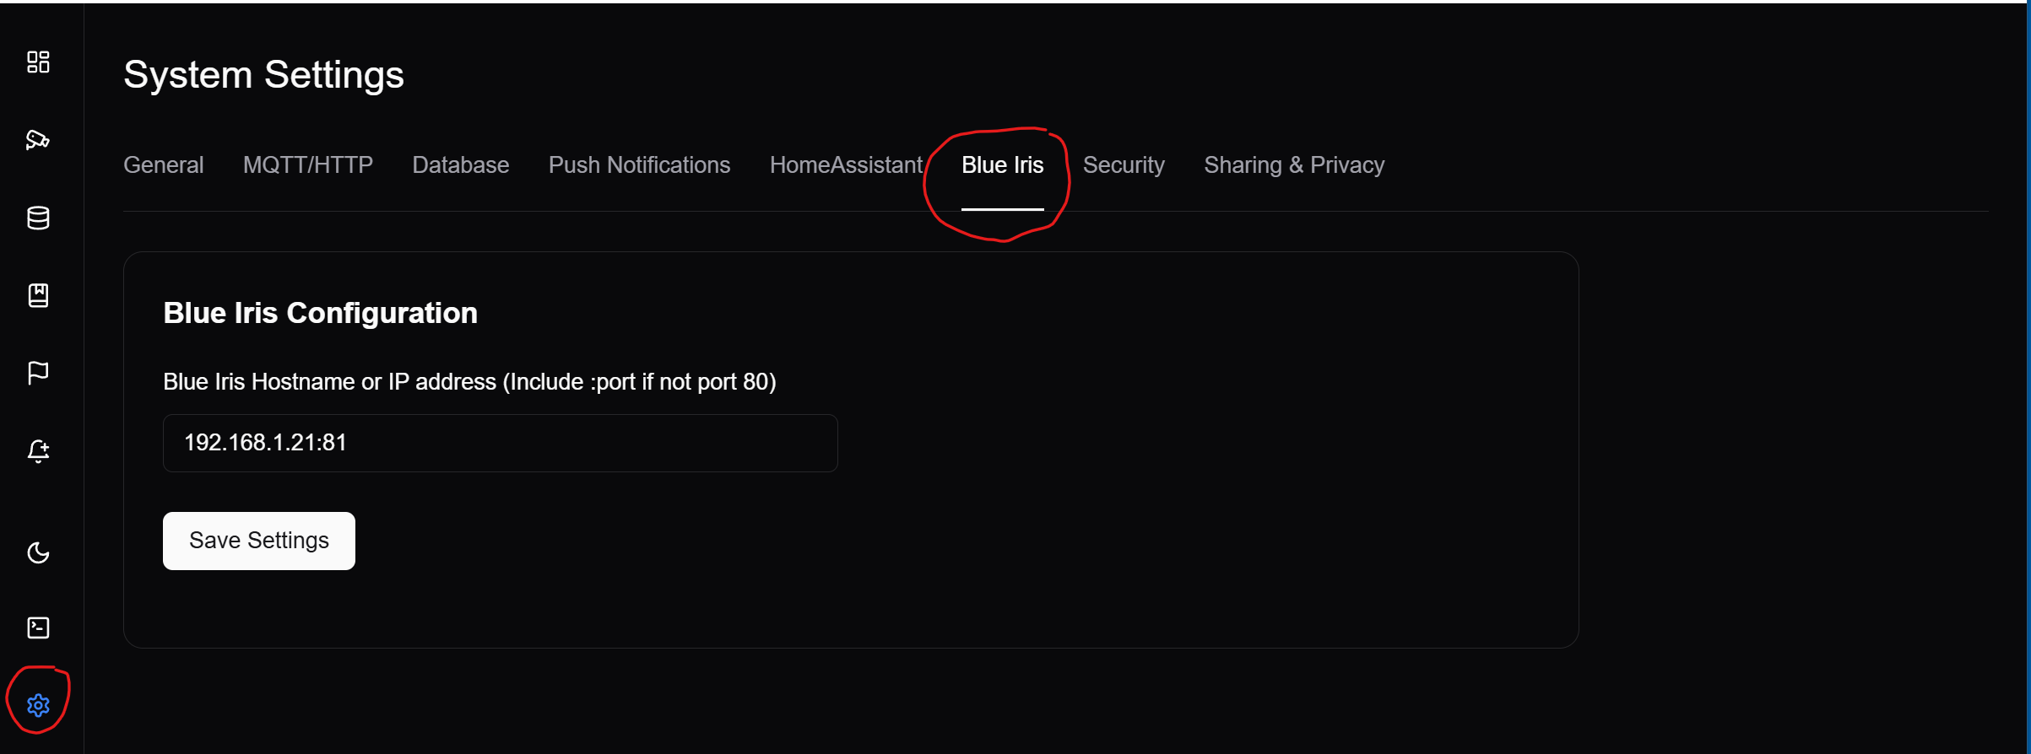This screenshot has height=754, width=2031.
Task: Open the terminal console sidebar icon
Action: pyautogui.click(x=38, y=627)
